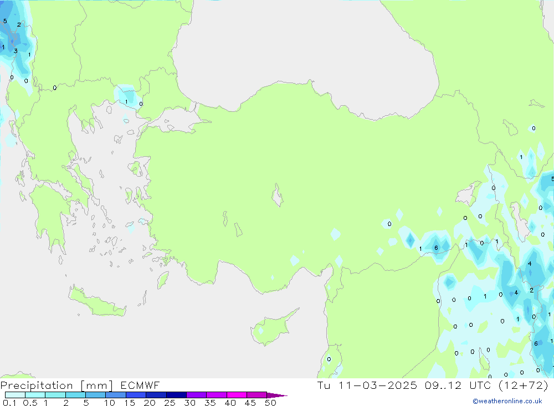The height and width of the screenshot is (406, 554).
Task: Select the 35–40 mm purple legend swatch
Action: click(x=216, y=395)
